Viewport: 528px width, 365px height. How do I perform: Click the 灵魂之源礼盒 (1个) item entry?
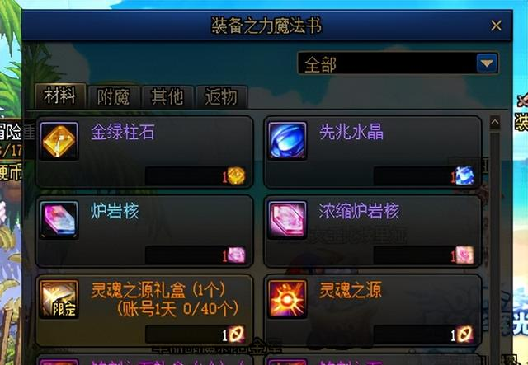click(144, 310)
